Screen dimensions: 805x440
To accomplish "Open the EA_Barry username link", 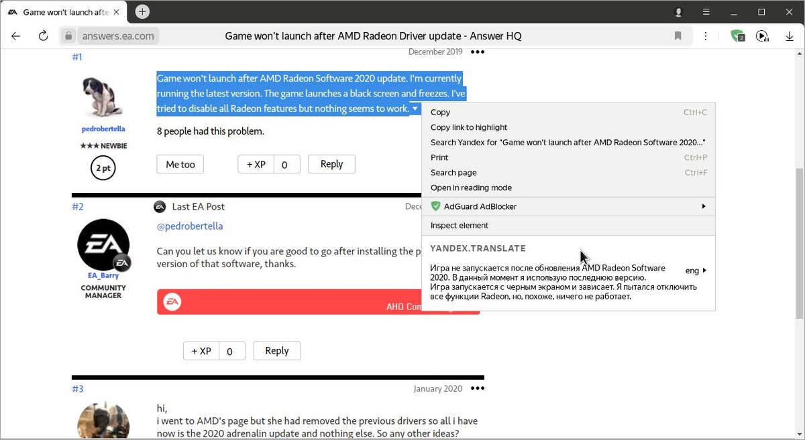I will pos(103,275).
